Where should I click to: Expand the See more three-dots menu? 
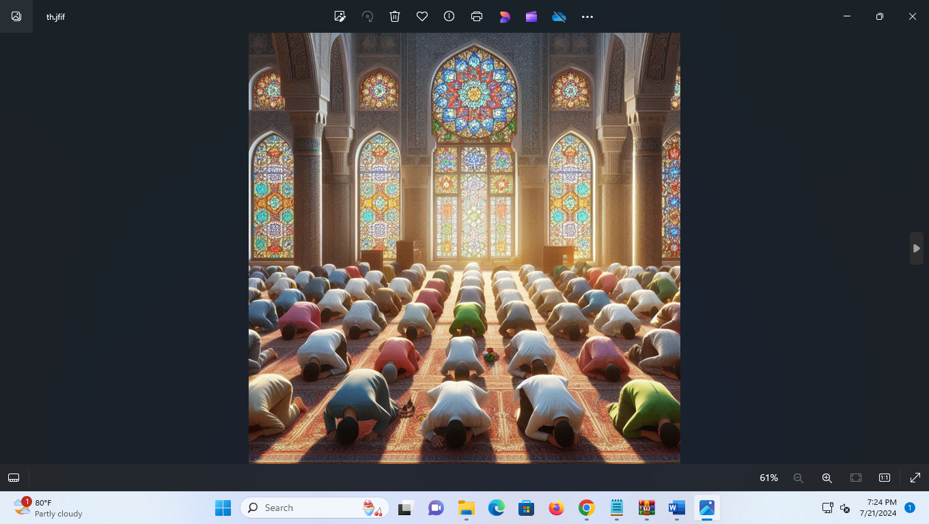[587, 16]
